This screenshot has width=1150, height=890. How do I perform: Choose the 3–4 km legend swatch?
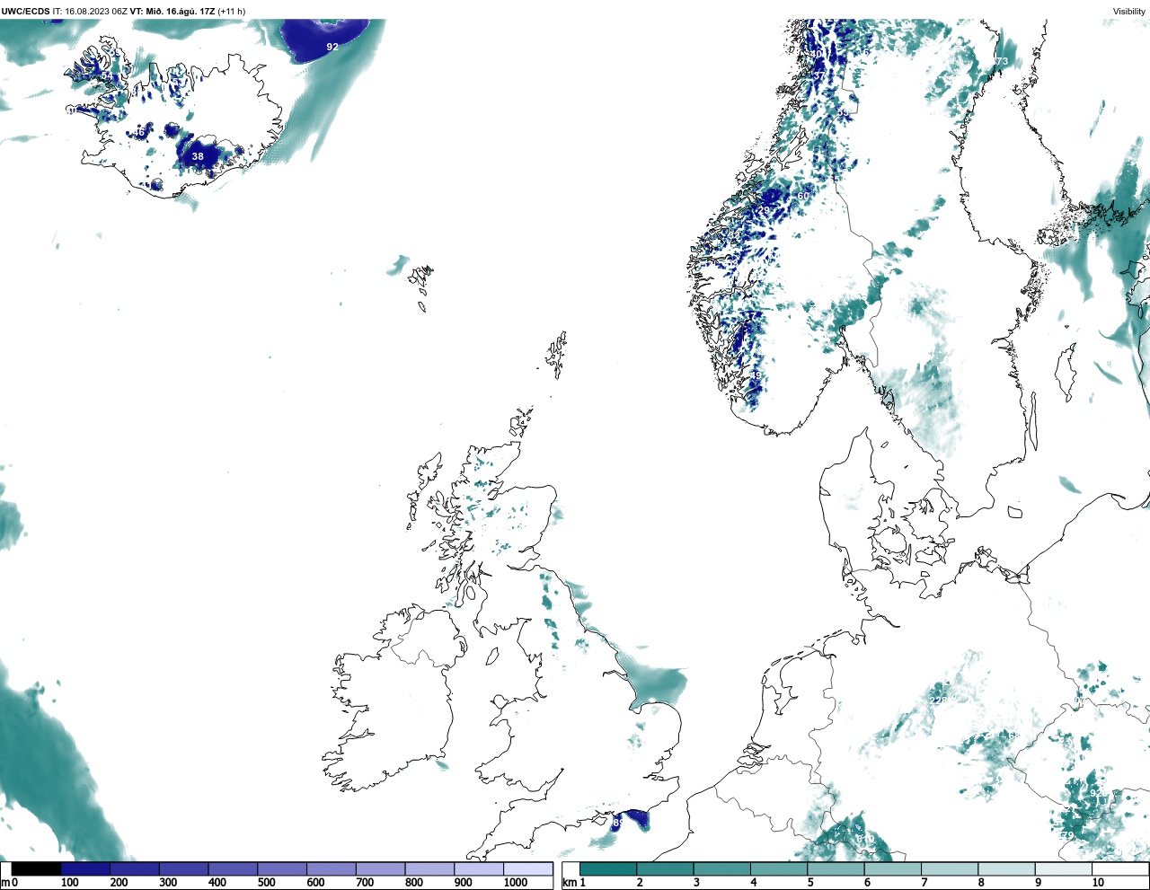pyautogui.click(x=721, y=869)
